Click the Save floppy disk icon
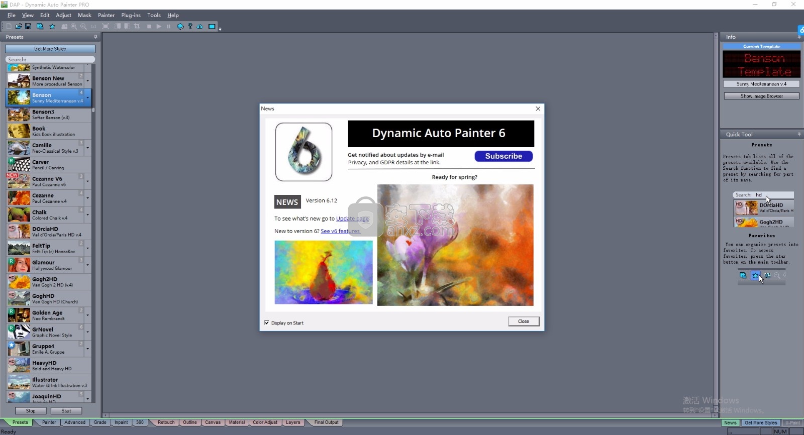The image size is (804, 435). click(x=28, y=26)
